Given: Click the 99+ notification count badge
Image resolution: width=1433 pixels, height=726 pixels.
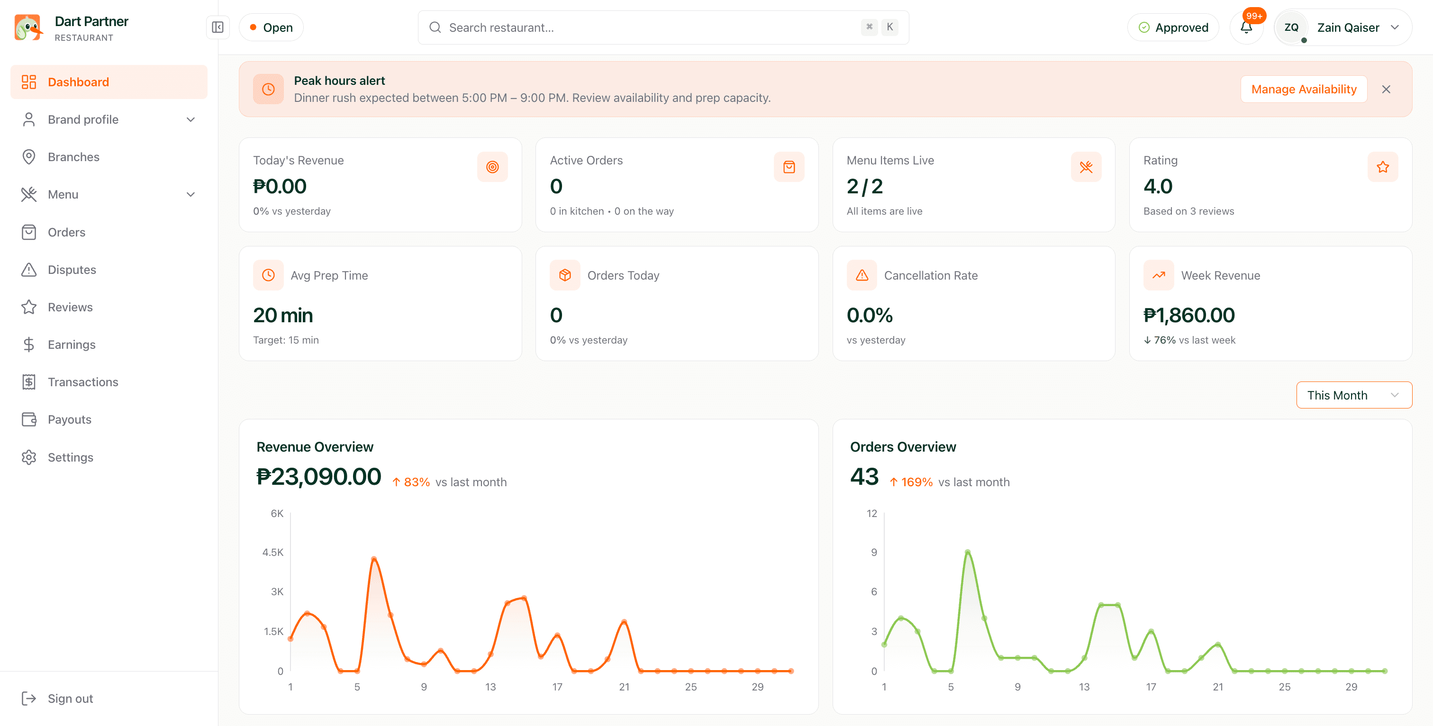Looking at the screenshot, I should pyautogui.click(x=1254, y=16).
